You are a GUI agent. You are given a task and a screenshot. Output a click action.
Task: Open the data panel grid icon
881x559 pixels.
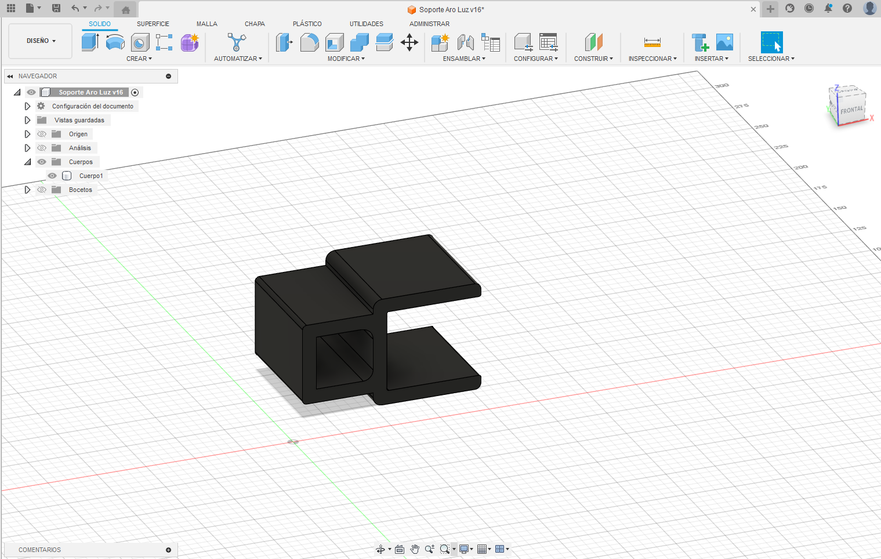[x=10, y=8]
